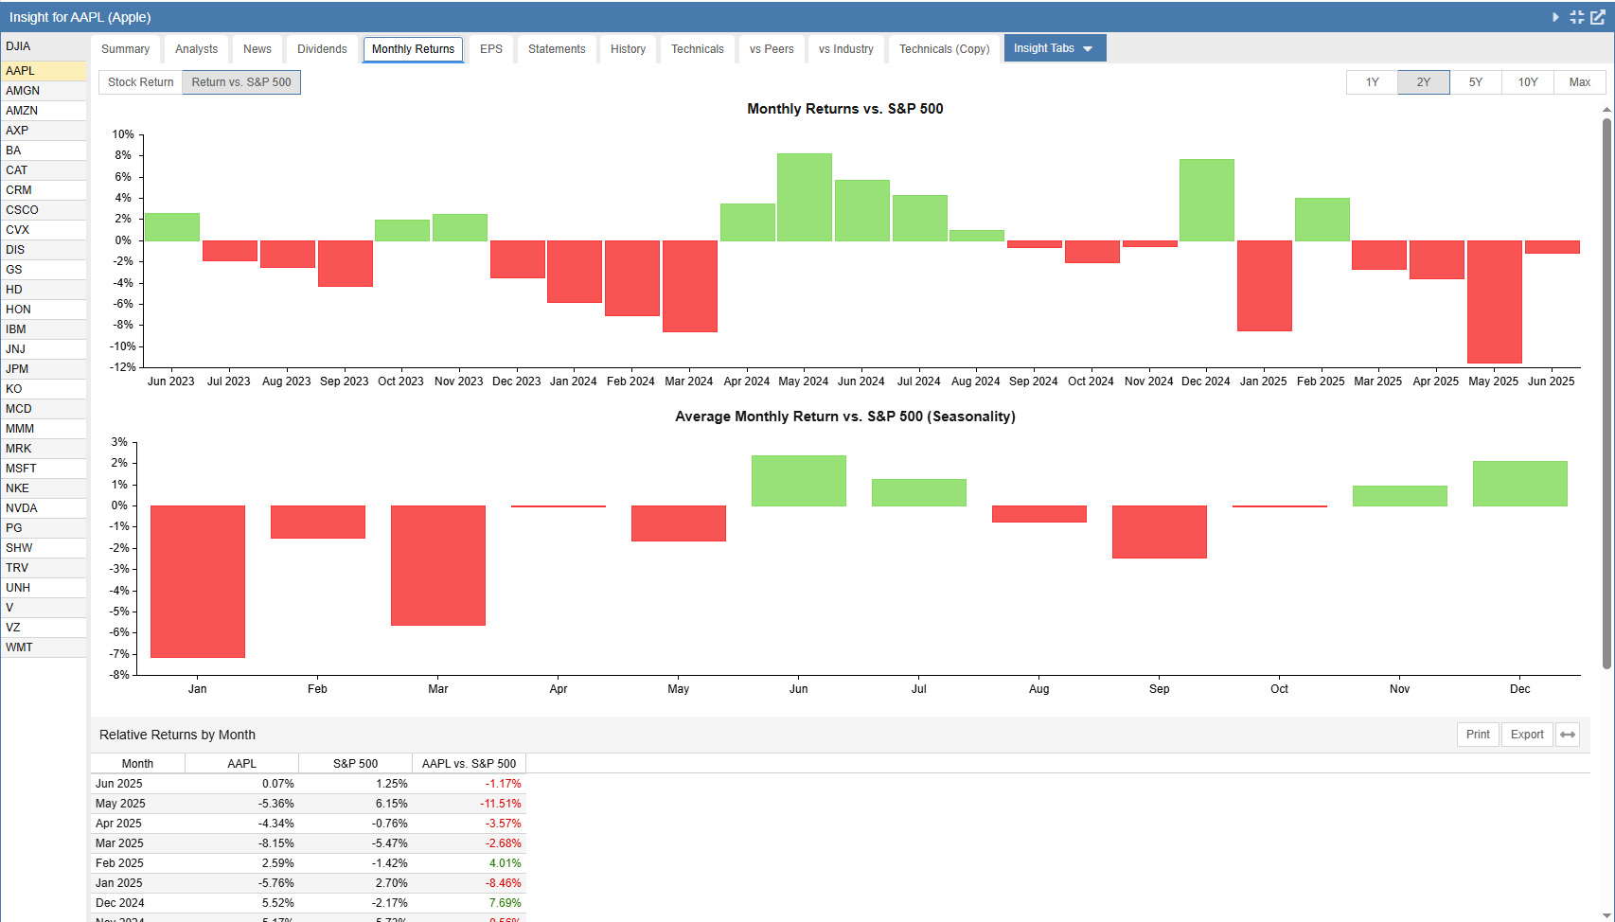This screenshot has height=922, width=1615.
Task: Select UNH ticker in sidebar
Action: (44, 588)
